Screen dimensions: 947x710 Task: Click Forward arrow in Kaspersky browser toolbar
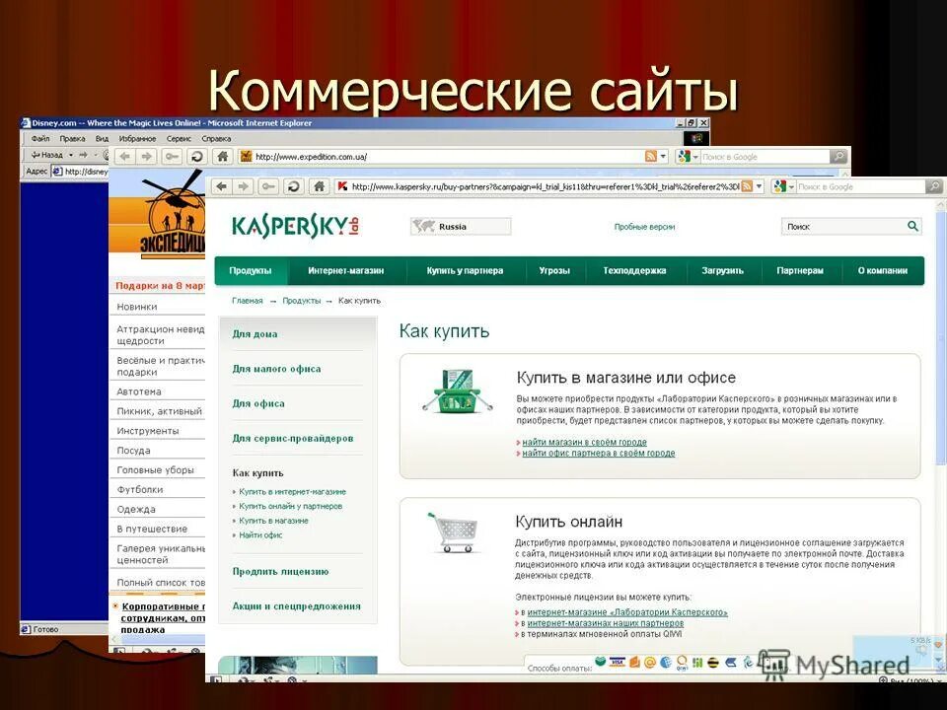[243, 186]
